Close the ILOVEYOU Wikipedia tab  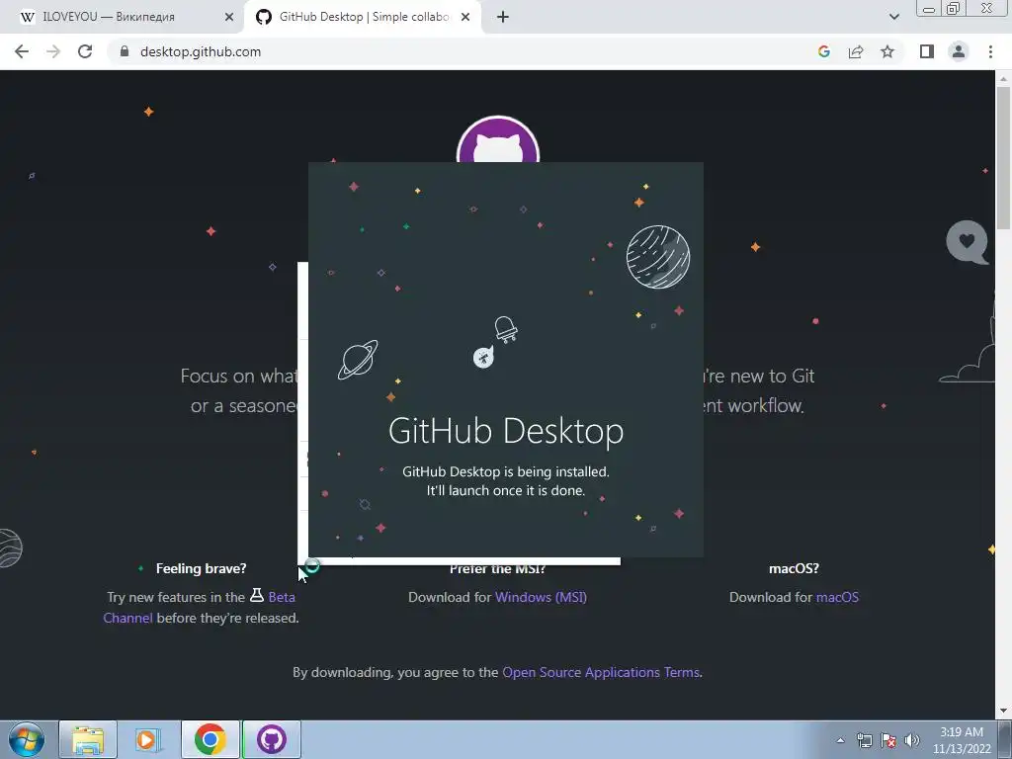(228, 17)
